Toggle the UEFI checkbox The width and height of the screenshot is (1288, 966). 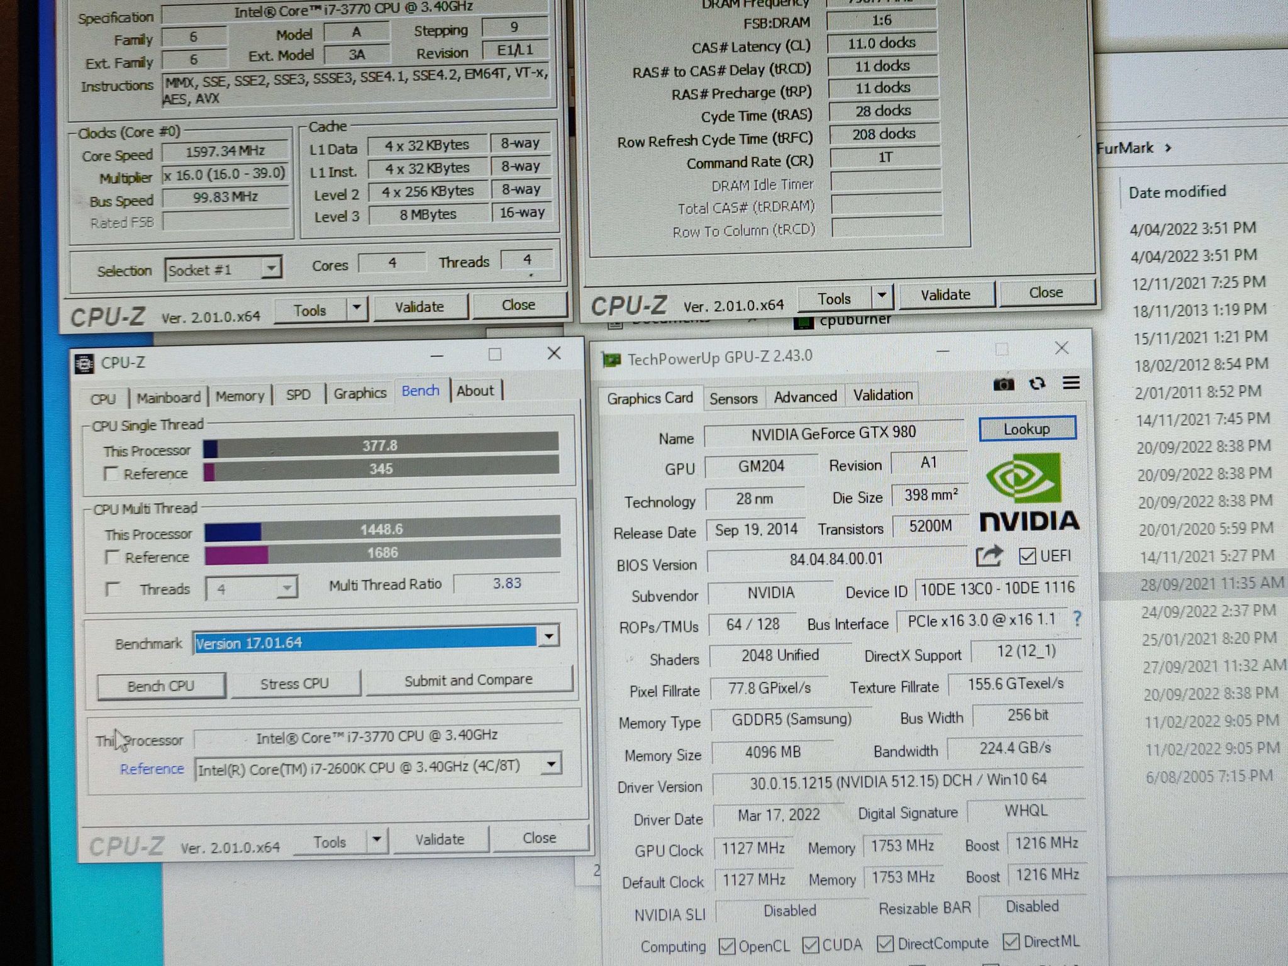[x=1027, y=556]
